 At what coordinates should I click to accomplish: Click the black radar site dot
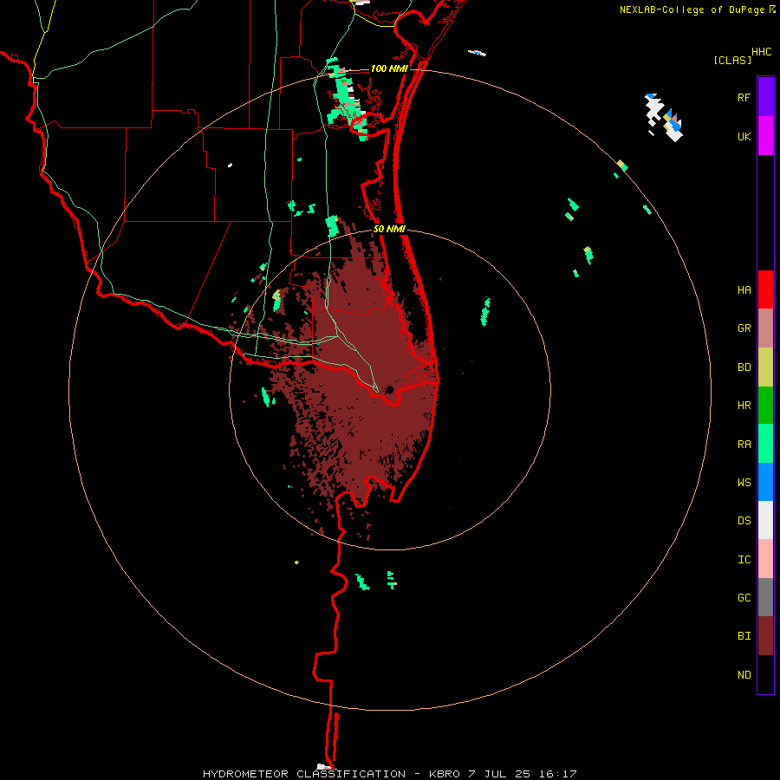click(x=389, y=389)
